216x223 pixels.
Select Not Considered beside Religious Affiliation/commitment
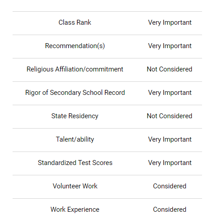170,69
